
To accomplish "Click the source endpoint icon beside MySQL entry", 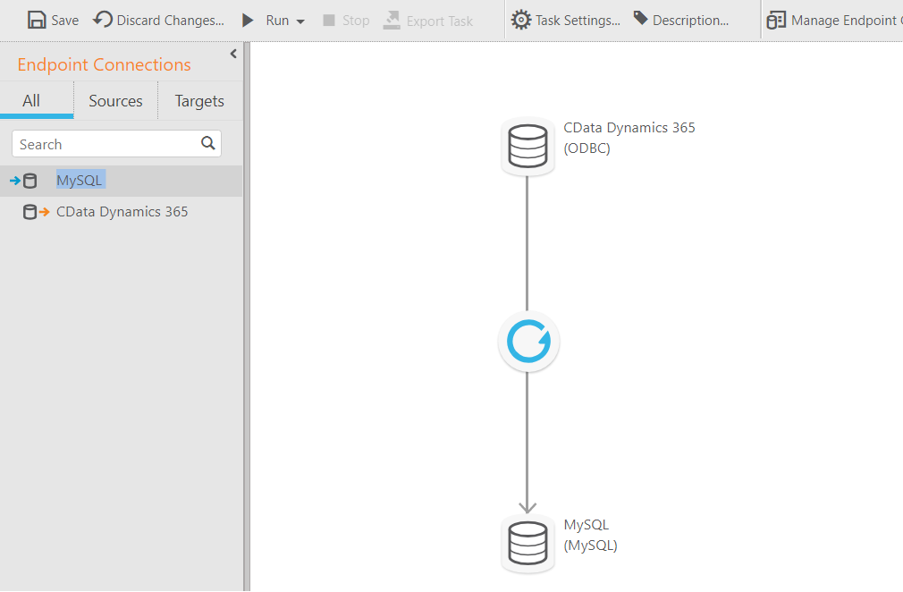I will coord(24,180).
